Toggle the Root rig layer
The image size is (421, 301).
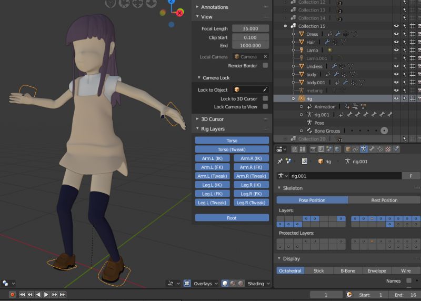[232, 218]
